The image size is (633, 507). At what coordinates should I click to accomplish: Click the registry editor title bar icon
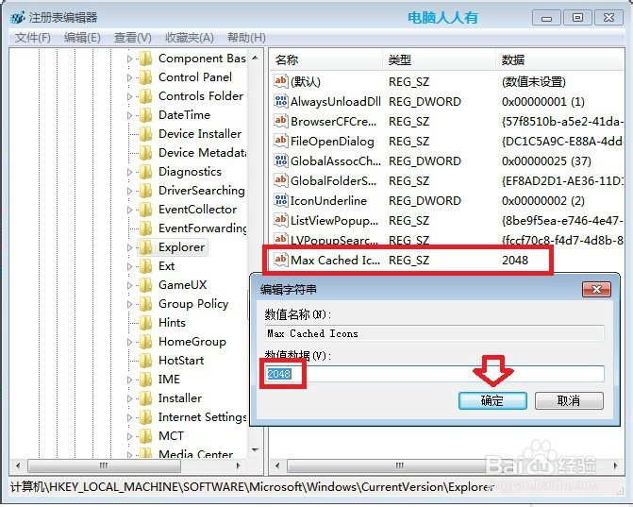click(x=18, y=18)
